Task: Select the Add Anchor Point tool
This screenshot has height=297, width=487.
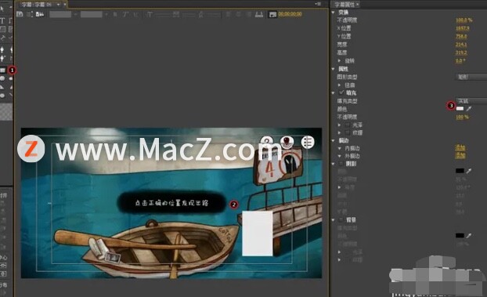Action: 2,58
